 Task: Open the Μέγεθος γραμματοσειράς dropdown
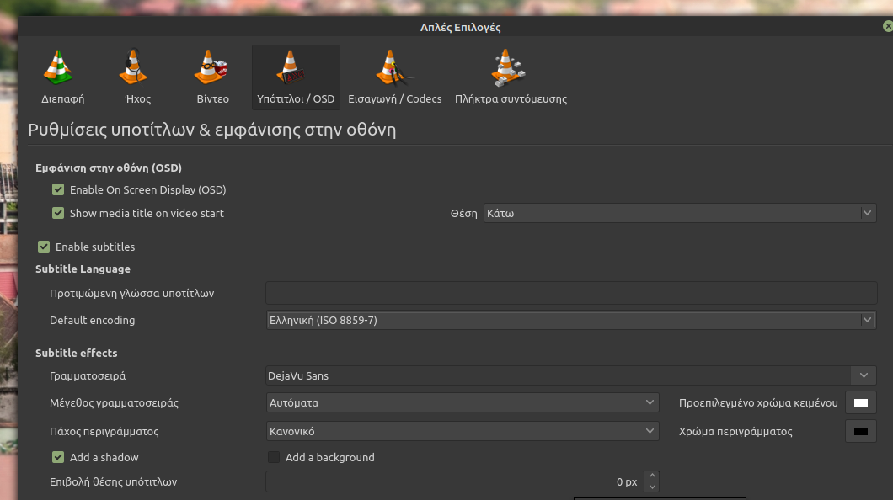click(463, 402)
